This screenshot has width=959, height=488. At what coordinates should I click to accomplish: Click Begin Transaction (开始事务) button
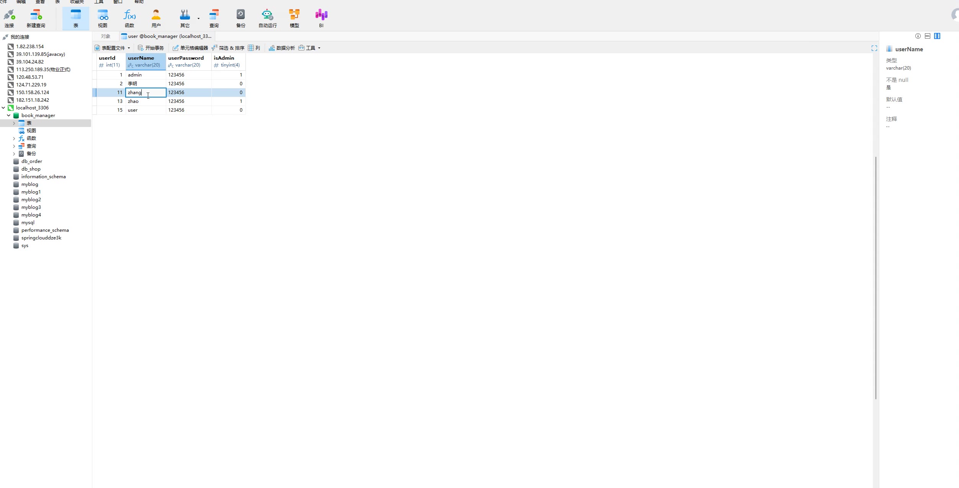[x=151, y=48]
